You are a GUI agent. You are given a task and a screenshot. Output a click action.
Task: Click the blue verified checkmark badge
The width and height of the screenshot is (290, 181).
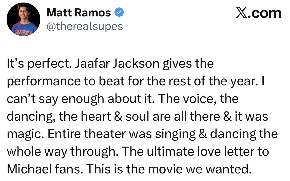coord(119,13)
